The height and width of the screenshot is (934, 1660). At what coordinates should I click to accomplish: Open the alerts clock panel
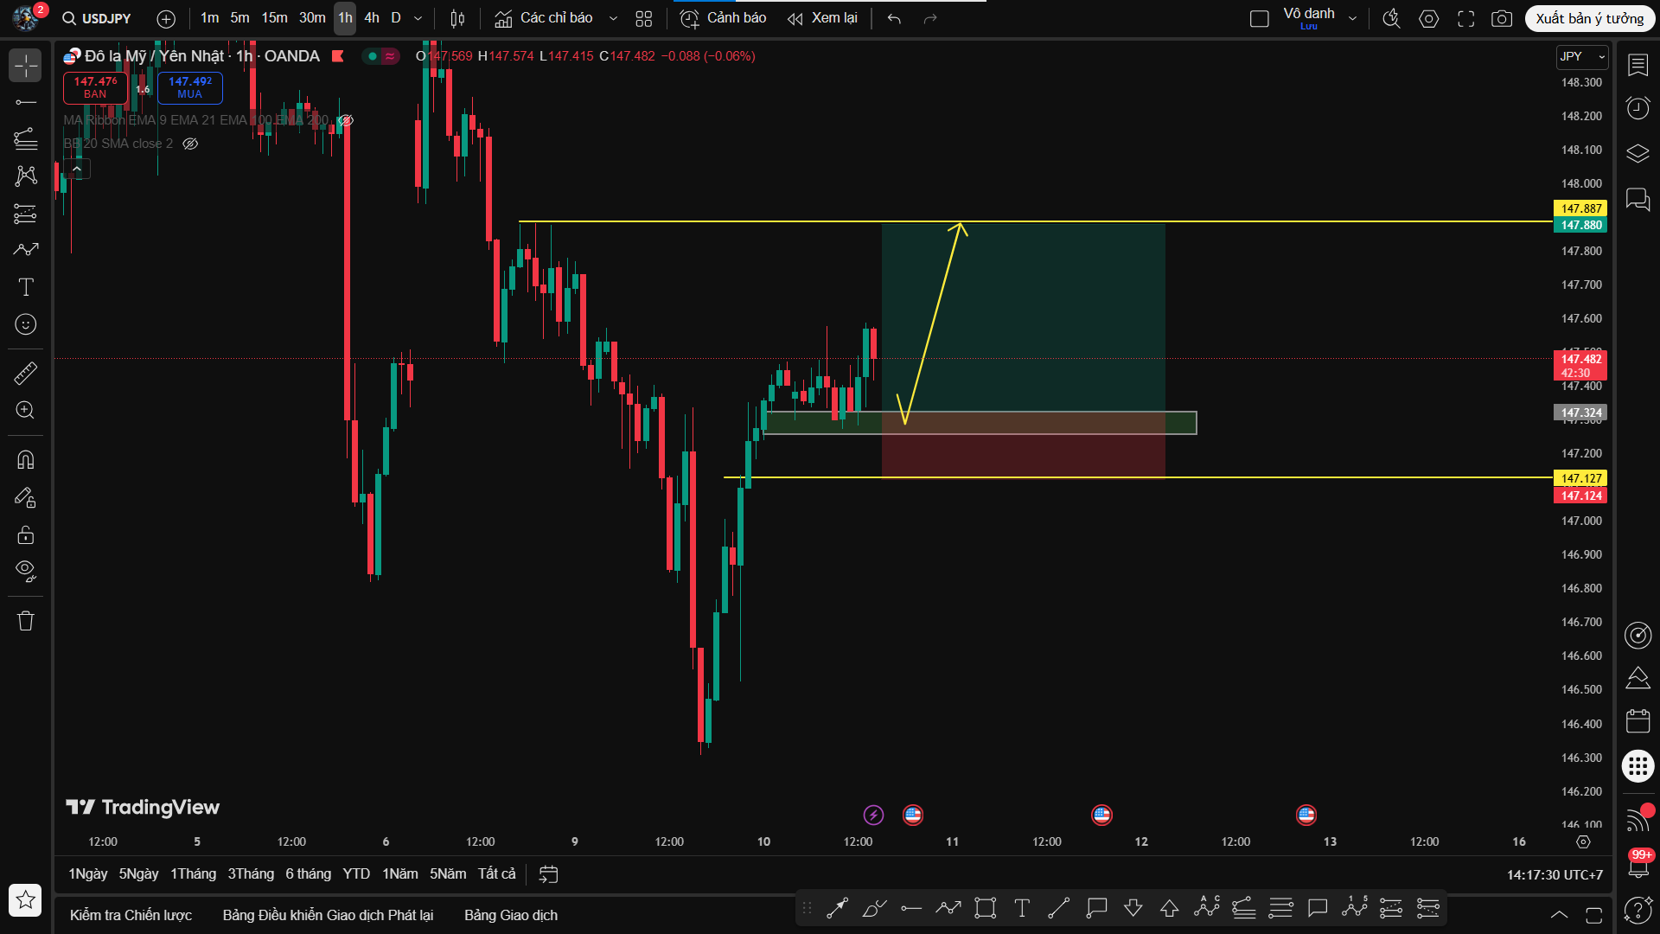pos(1638,108)
